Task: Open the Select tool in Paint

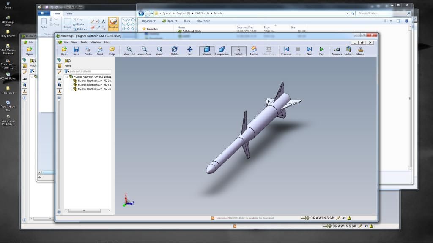Action: [67, 24]
